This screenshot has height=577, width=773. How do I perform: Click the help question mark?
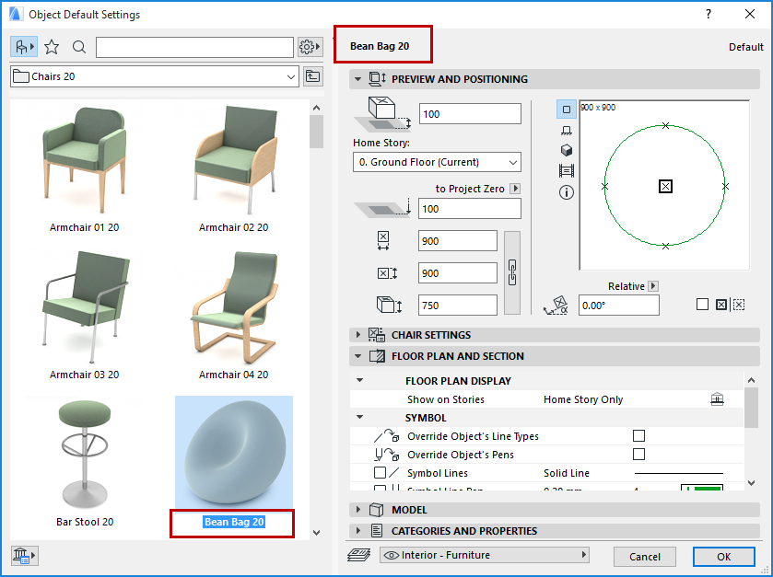[x=709, y=15]
